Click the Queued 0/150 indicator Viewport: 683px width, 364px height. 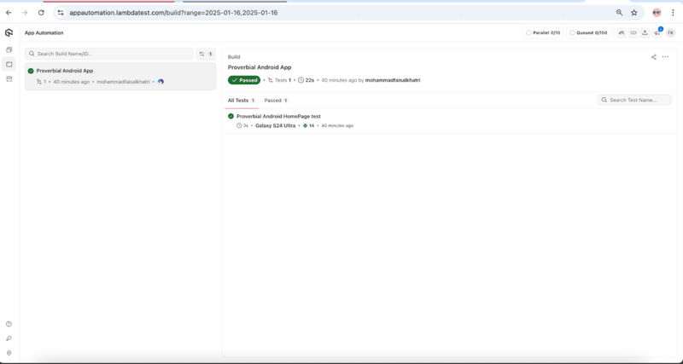[x=588, y=32]
